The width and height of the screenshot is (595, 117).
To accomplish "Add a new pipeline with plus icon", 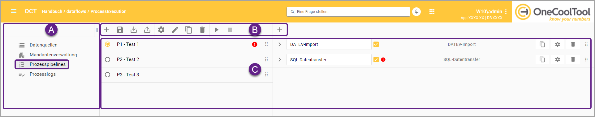I will coord(106,30).
